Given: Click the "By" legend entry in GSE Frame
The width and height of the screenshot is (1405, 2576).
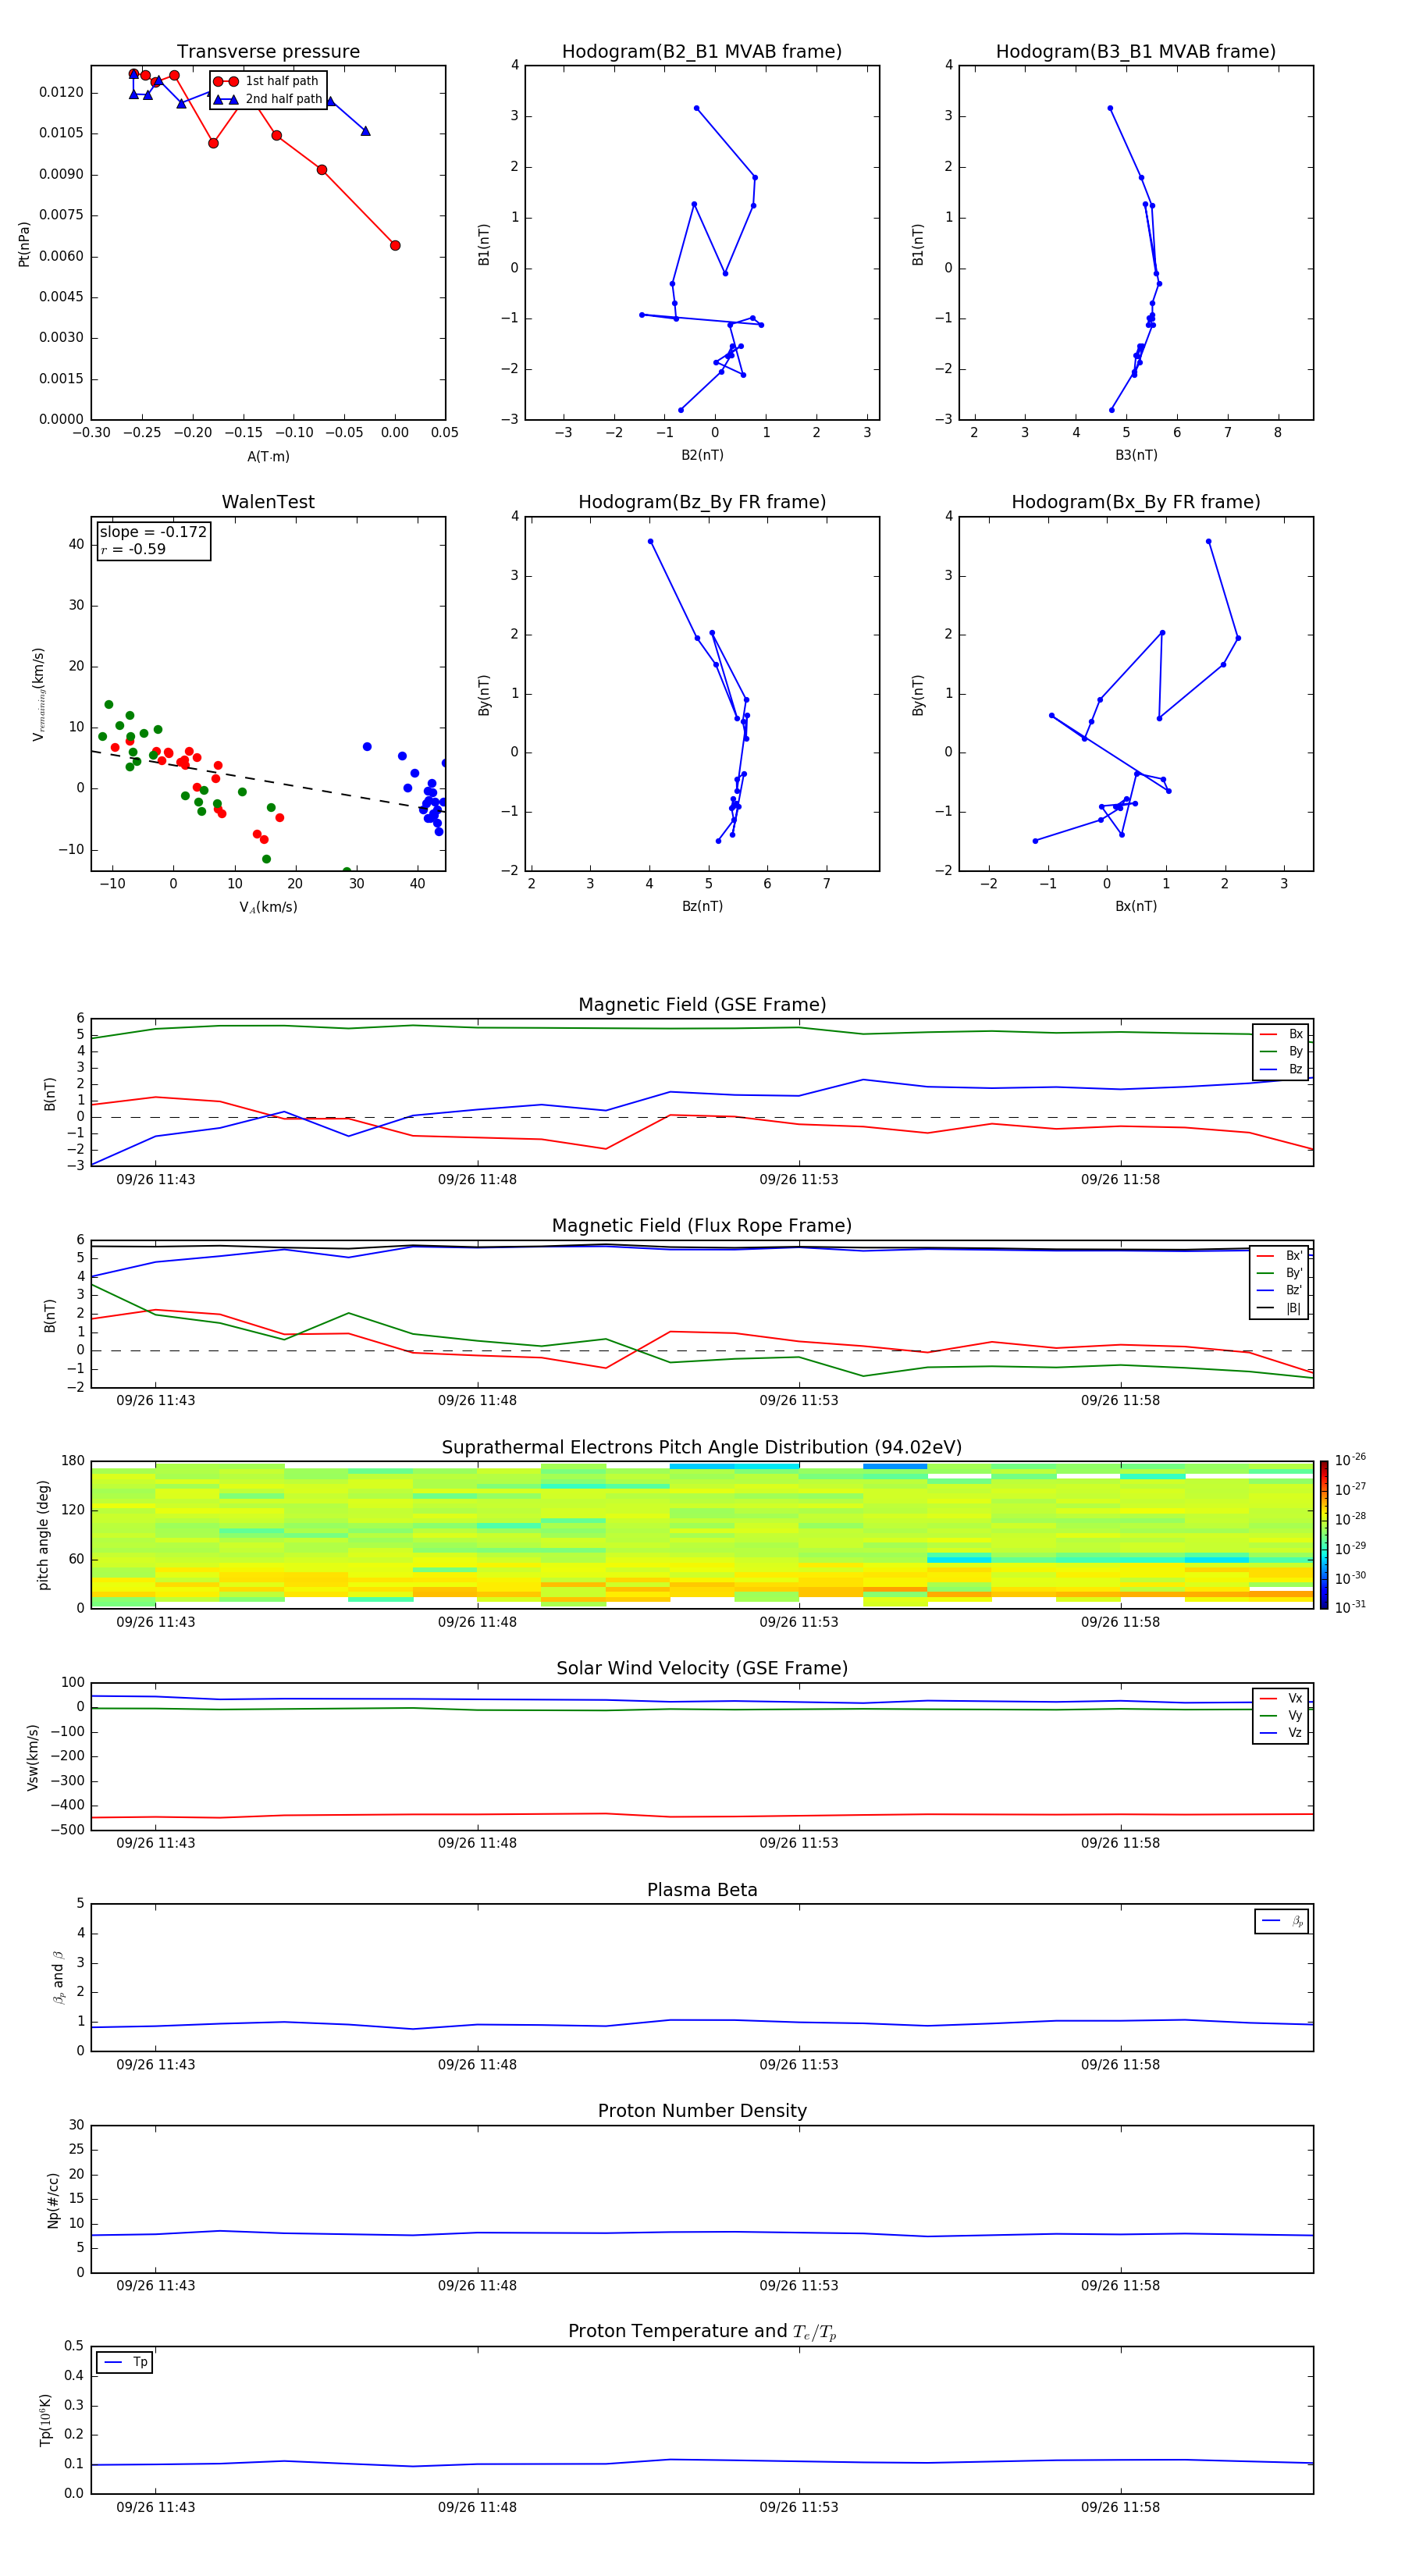Looking at the screenshot, I should 1282,1052.
